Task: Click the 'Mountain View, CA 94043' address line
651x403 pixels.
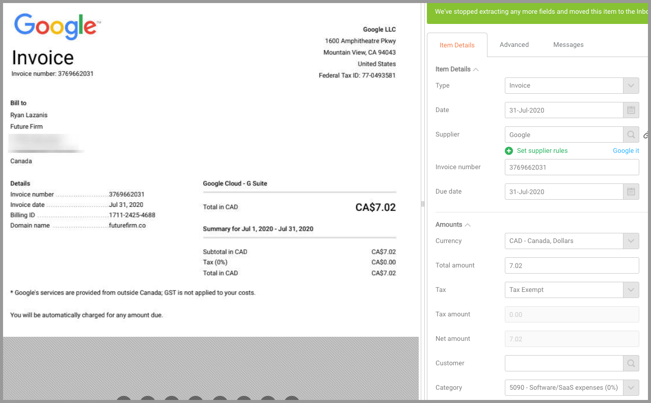Action: coord(360,52)
